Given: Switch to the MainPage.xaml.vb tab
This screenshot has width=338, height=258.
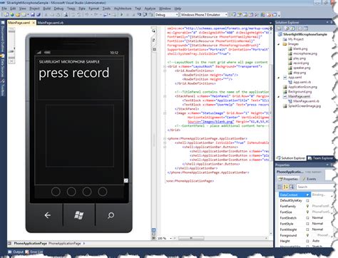Looking at the screenshot, I should [51, 23].
